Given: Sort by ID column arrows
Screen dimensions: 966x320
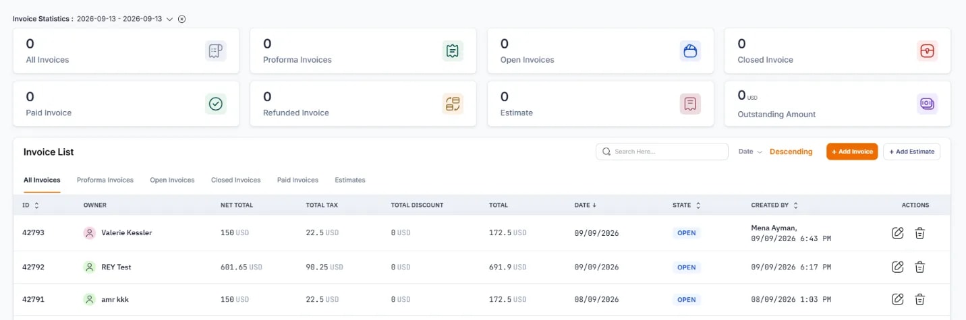Looking at the screenshot, I should point(36,205).
